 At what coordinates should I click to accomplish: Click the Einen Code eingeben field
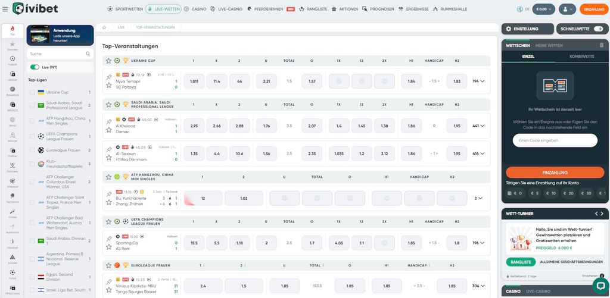point(555,140)
